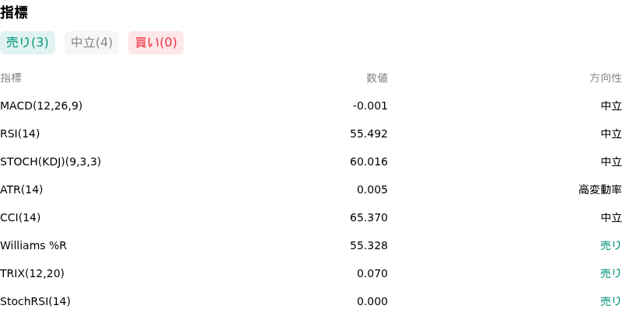Select the 中立(4) filter tab
The width and height of the screenshot is (622, 309).
click(x=92, y=43)
